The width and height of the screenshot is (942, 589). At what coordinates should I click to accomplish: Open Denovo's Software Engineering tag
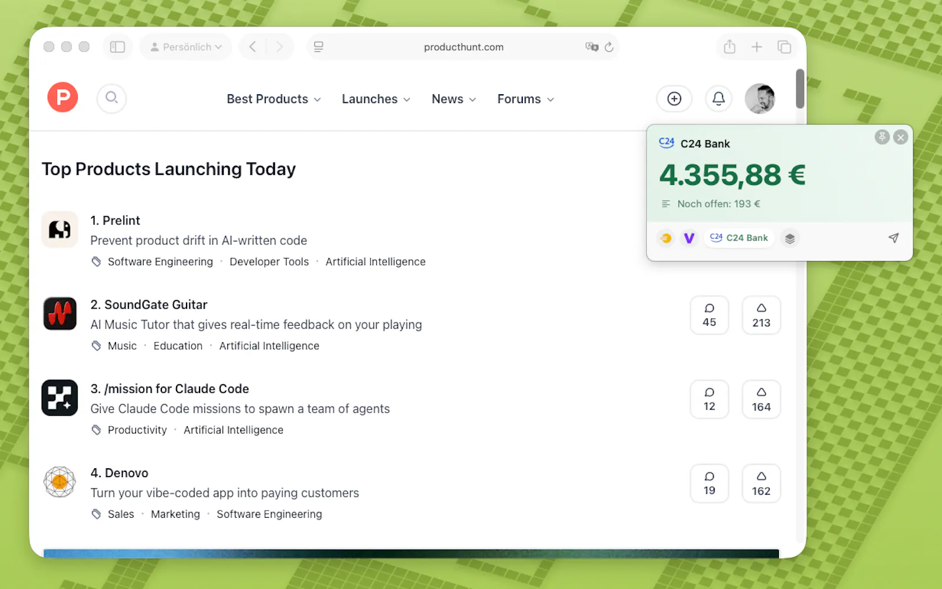click(x=269, y=514)
